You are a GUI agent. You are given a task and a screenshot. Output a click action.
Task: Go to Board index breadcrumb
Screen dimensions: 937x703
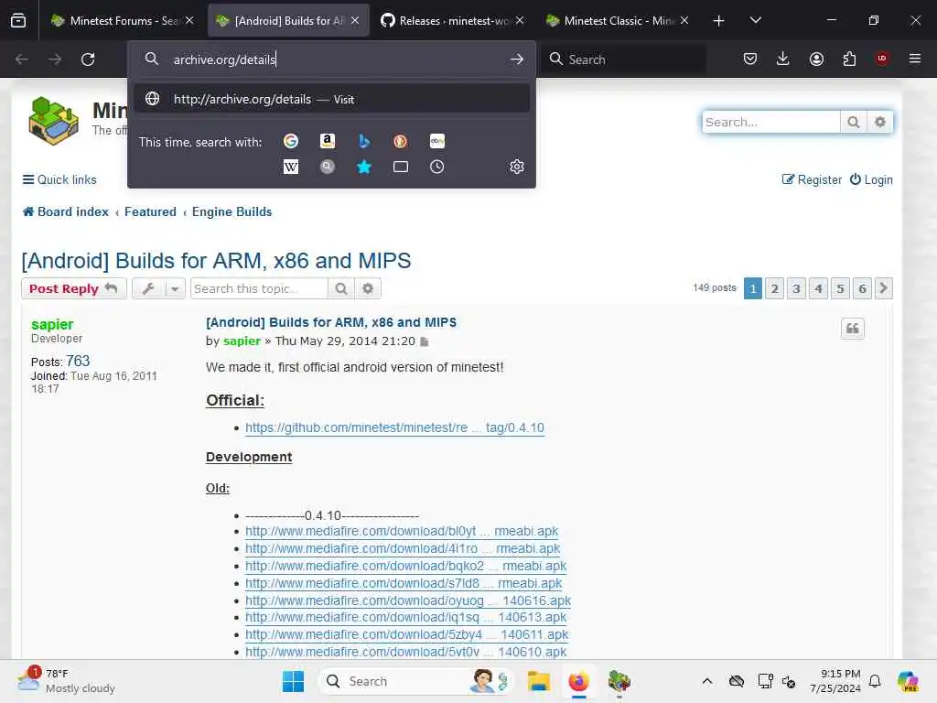point(66,211)
